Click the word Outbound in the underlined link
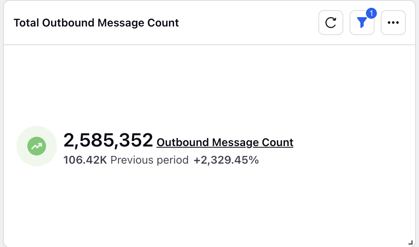Screen dimensions: 419x247 point(183,143)
